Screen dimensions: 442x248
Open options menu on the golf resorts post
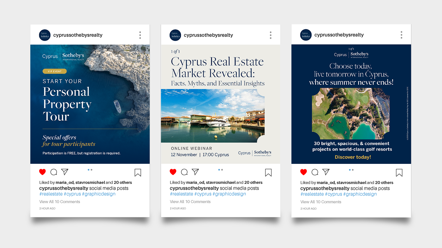(x=401, y=35)
